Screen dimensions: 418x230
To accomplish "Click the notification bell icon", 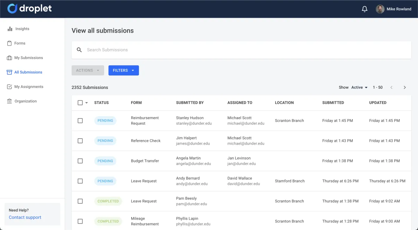I will tap(365, 9).
